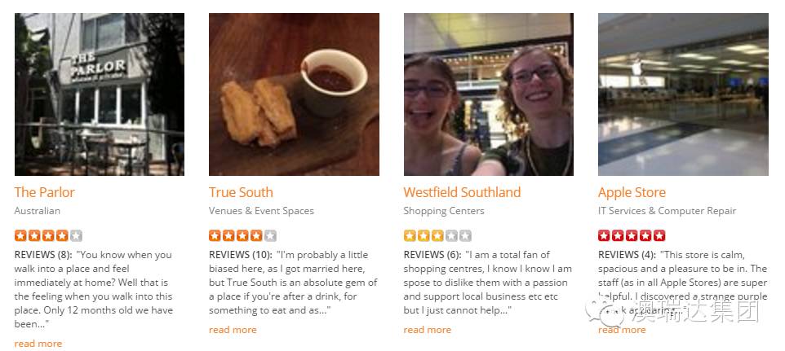Viewport: 785px width, 351px height.
Task: Open True South food photo
Action: (294, 94)
